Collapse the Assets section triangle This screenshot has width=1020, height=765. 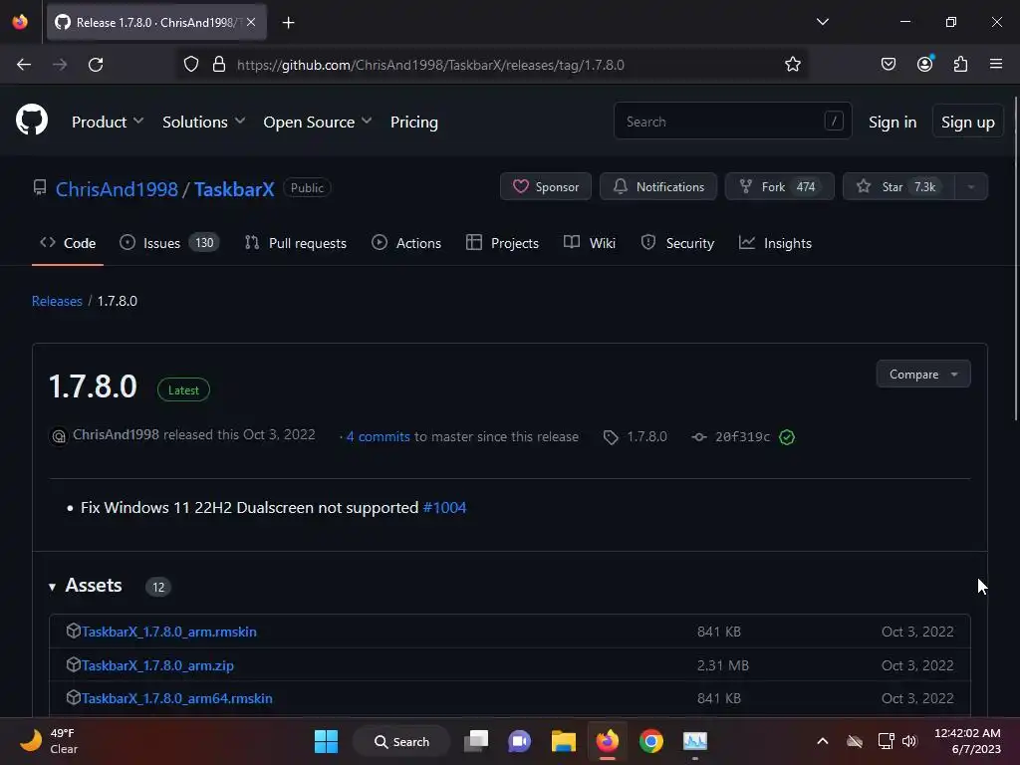(52, 587)
